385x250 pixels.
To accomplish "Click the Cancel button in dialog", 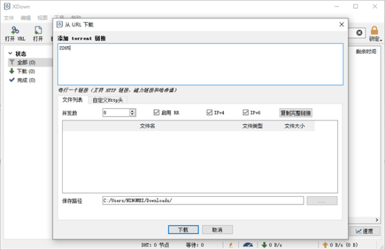I will pos(218,229).
